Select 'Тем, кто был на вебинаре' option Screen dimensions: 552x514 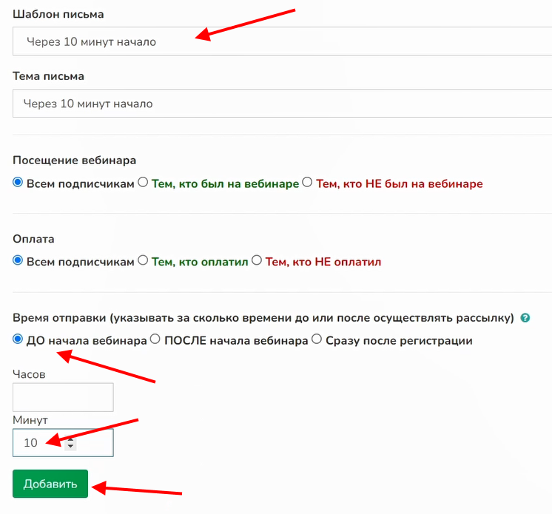click(x=143, y=183)
